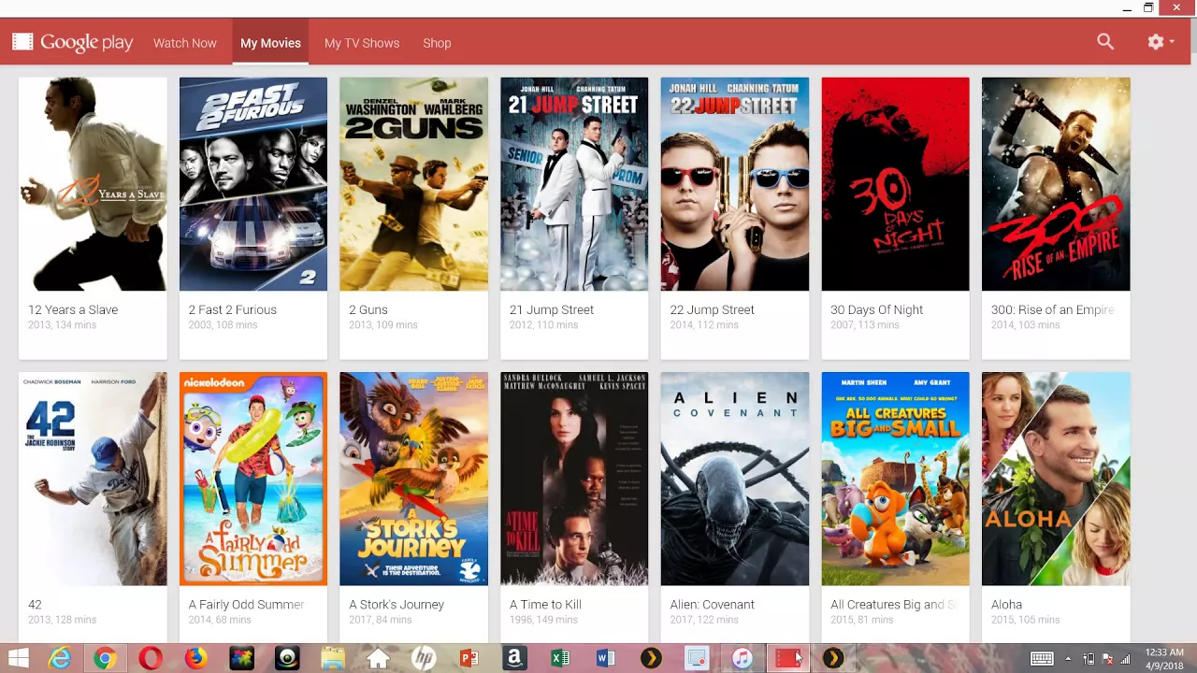Switch to Watch Now tab

click(x=184, y=43)
